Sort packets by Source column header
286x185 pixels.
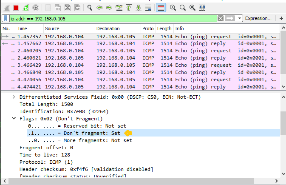pos(69,28)
